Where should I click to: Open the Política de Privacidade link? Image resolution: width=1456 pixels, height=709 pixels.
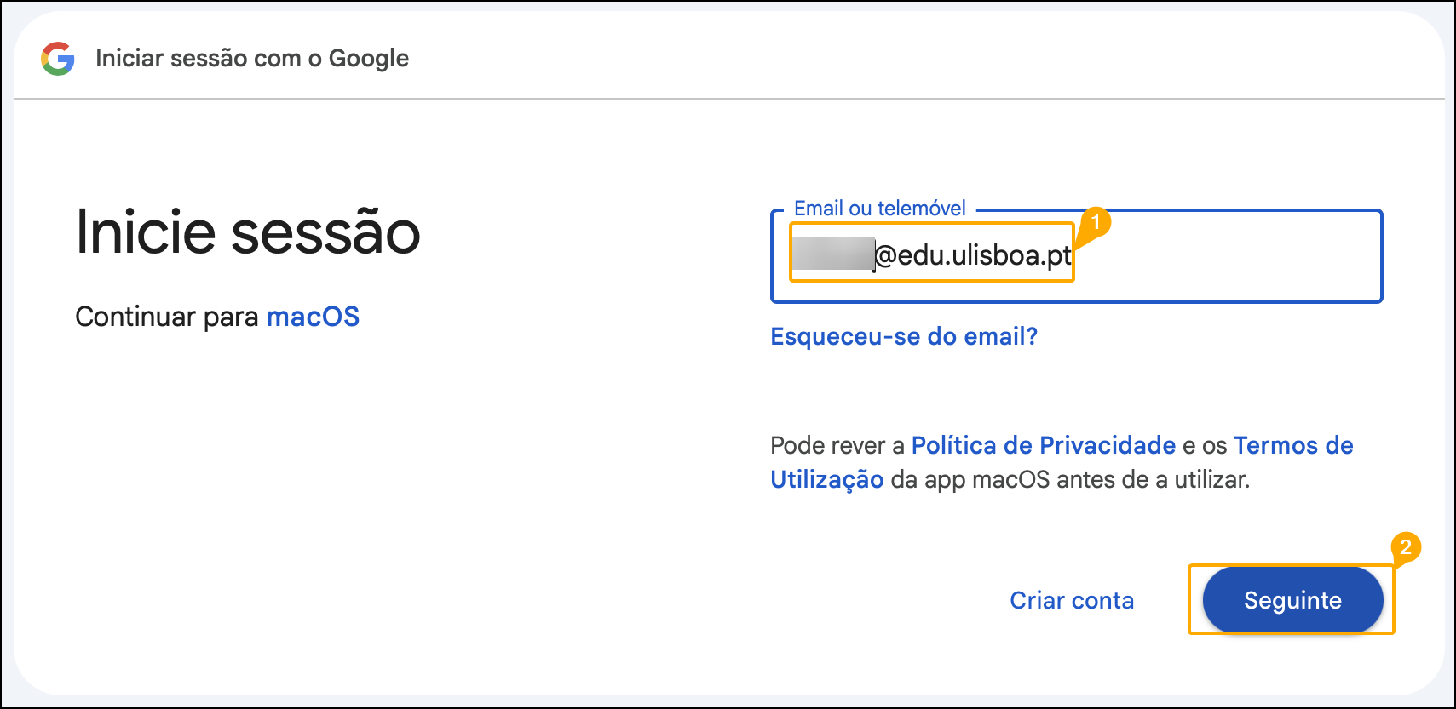pos(1044,445)
